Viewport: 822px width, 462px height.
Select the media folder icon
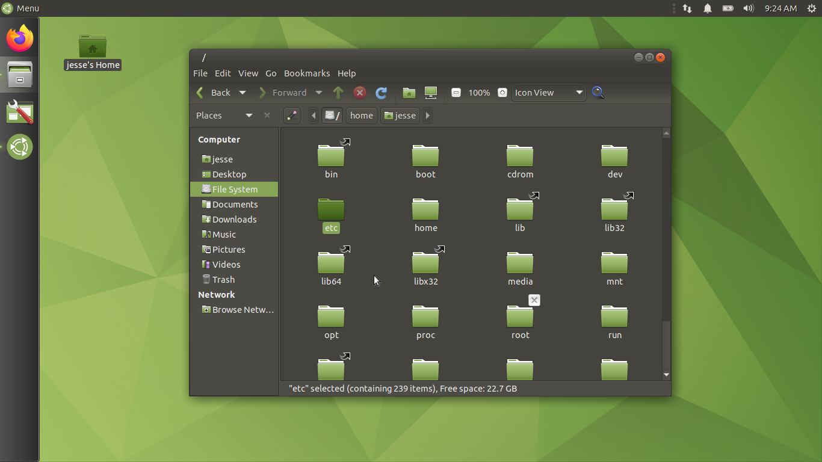click(x=520, y=263)
